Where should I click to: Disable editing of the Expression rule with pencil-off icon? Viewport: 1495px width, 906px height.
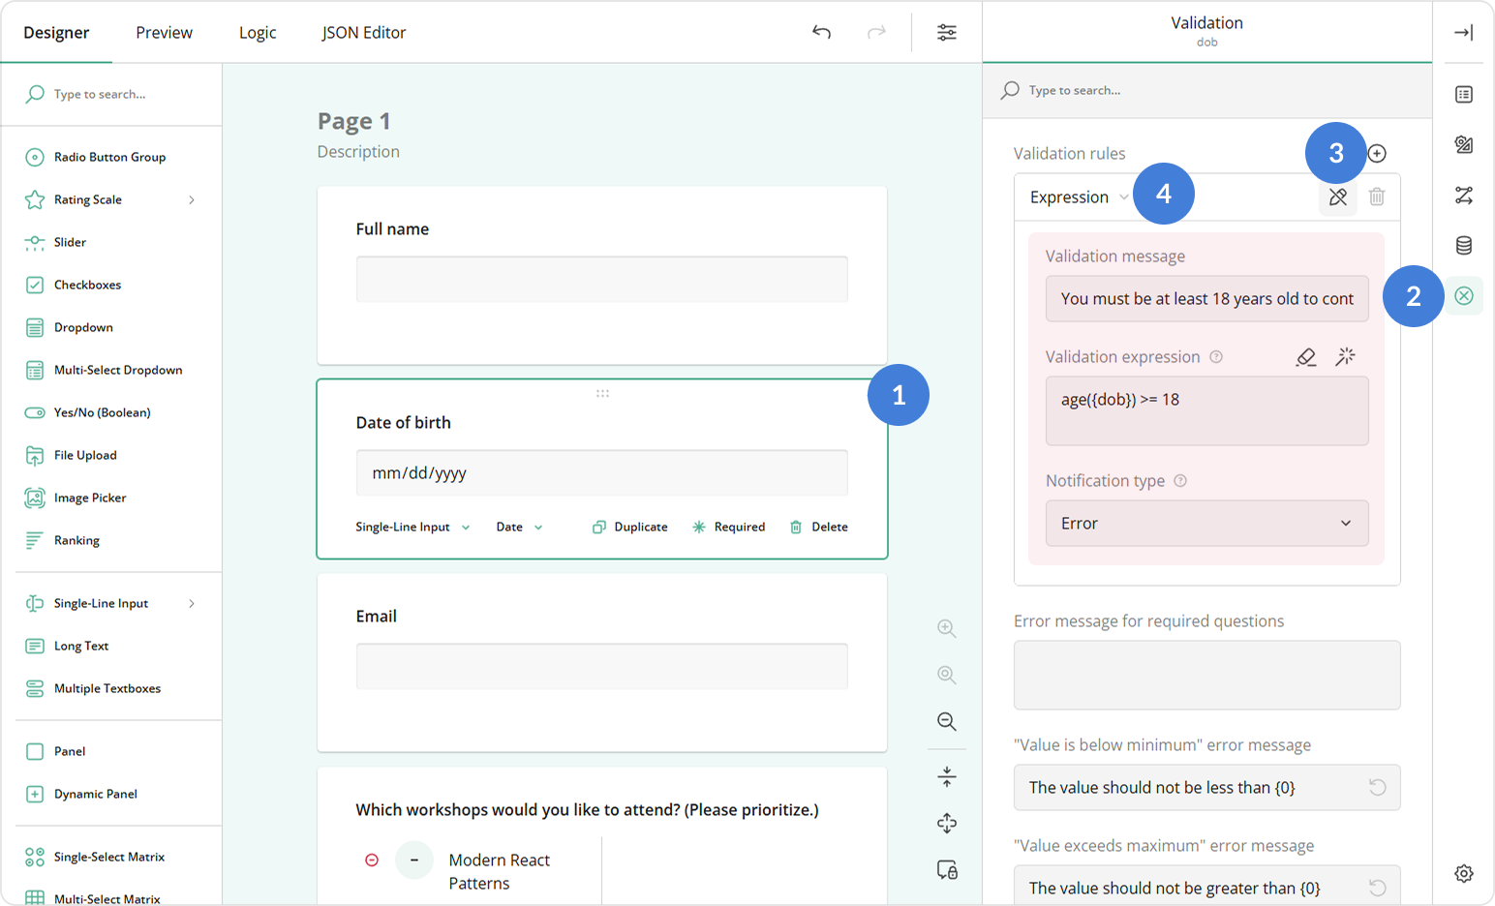point(1337,196)
